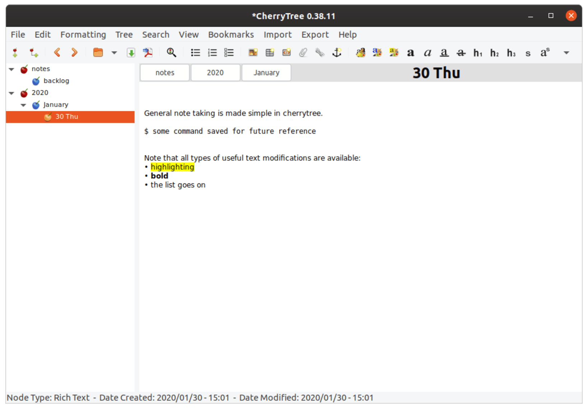Open the Search menu
Screen dimensions: 588x409
click(x=155, y=34)
